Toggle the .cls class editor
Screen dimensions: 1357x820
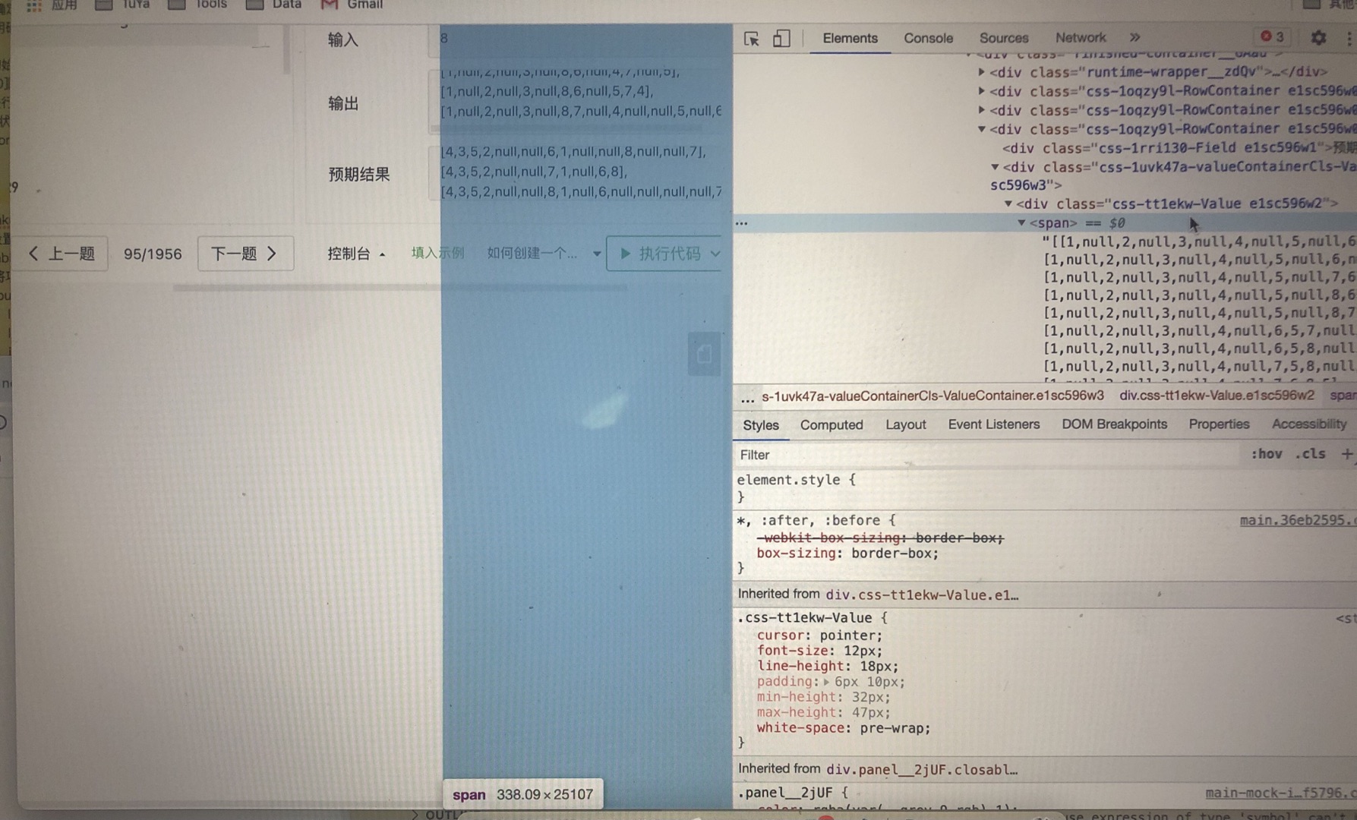tap(1310, 454)
